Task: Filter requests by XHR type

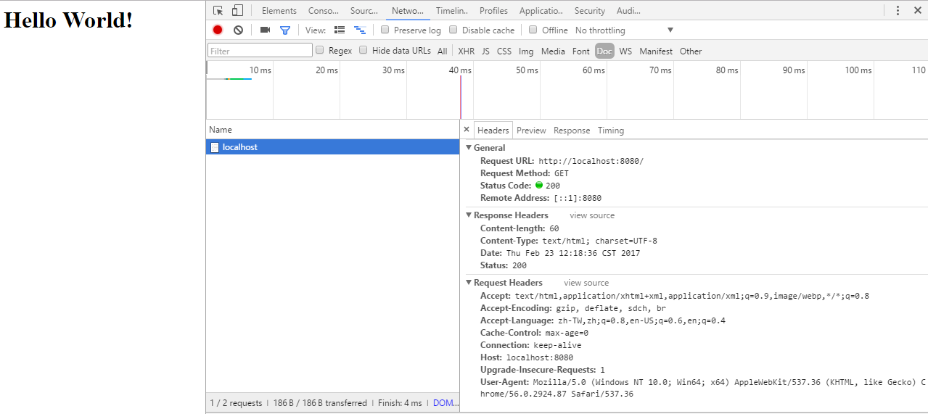Action: click(466, 51)
